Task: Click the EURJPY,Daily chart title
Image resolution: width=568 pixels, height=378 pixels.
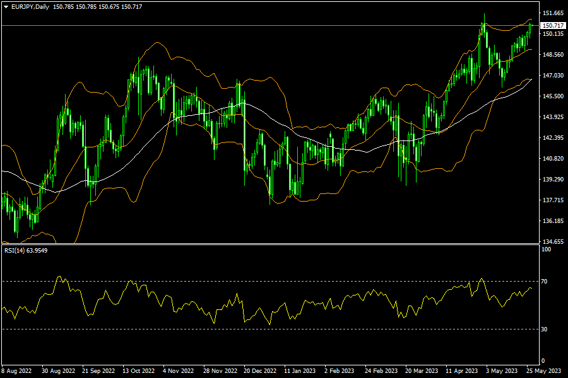Action: tap(30, 7)
